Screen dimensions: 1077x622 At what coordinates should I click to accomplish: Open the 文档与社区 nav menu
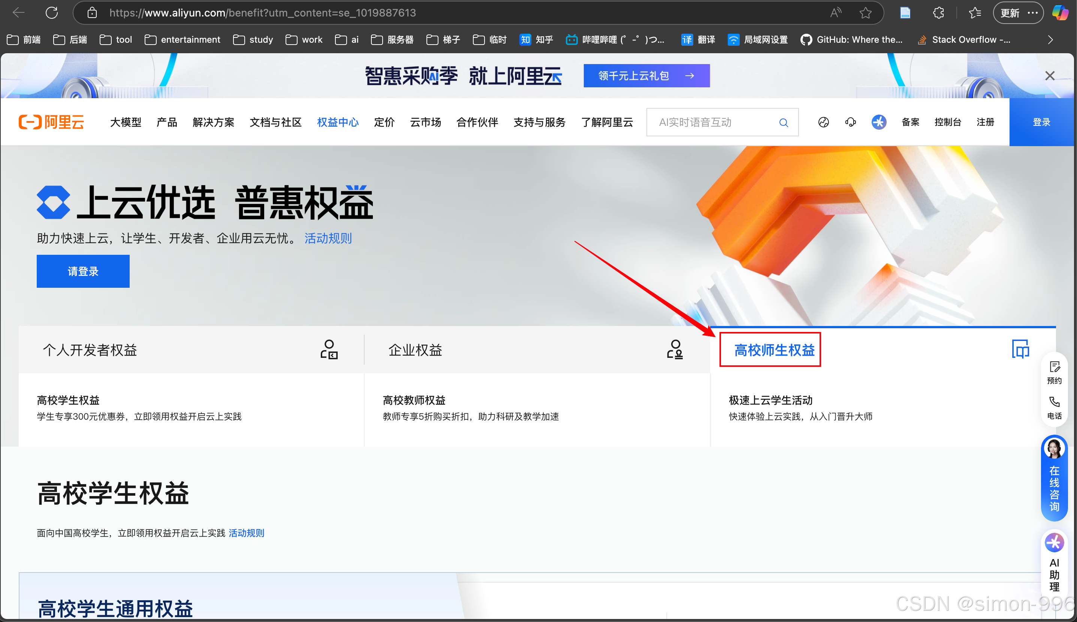[x=275, y=122]
